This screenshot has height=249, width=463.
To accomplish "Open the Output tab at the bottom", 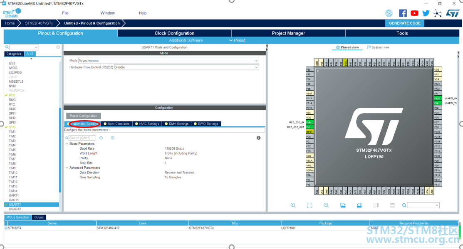I will (x=39, y=217).
